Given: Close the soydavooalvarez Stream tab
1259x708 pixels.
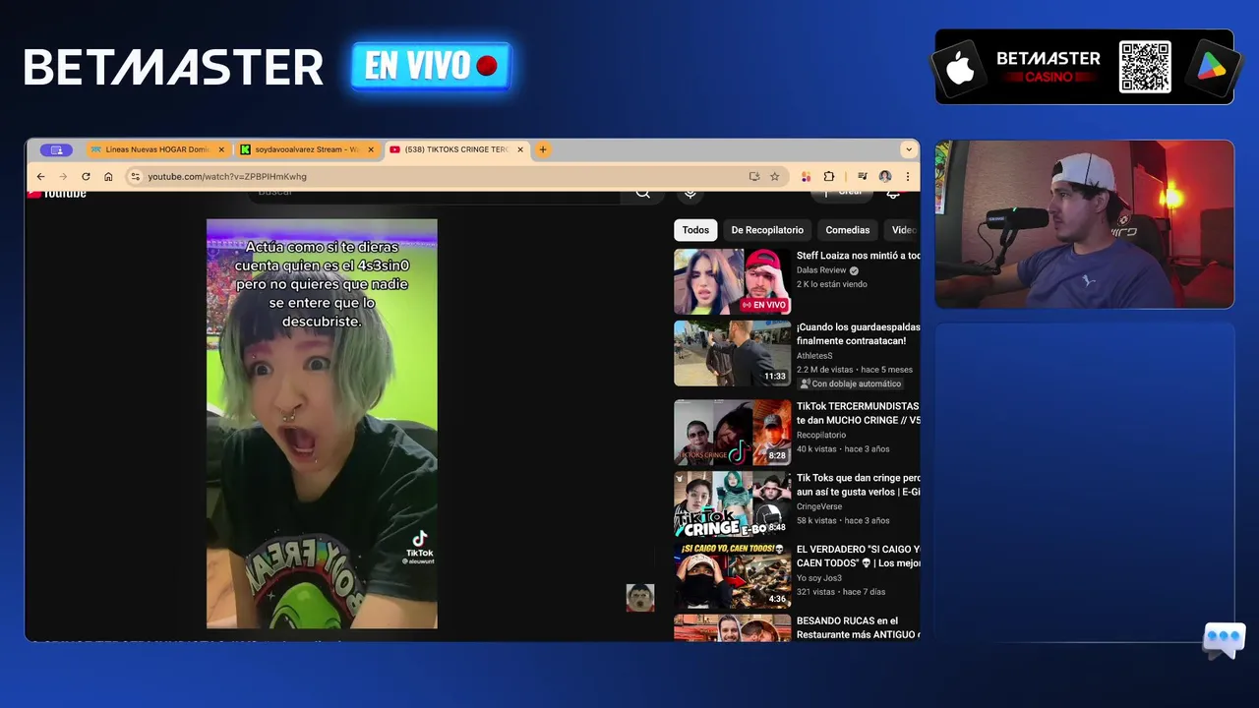Looking at the screenshot, I should [371, 149].
